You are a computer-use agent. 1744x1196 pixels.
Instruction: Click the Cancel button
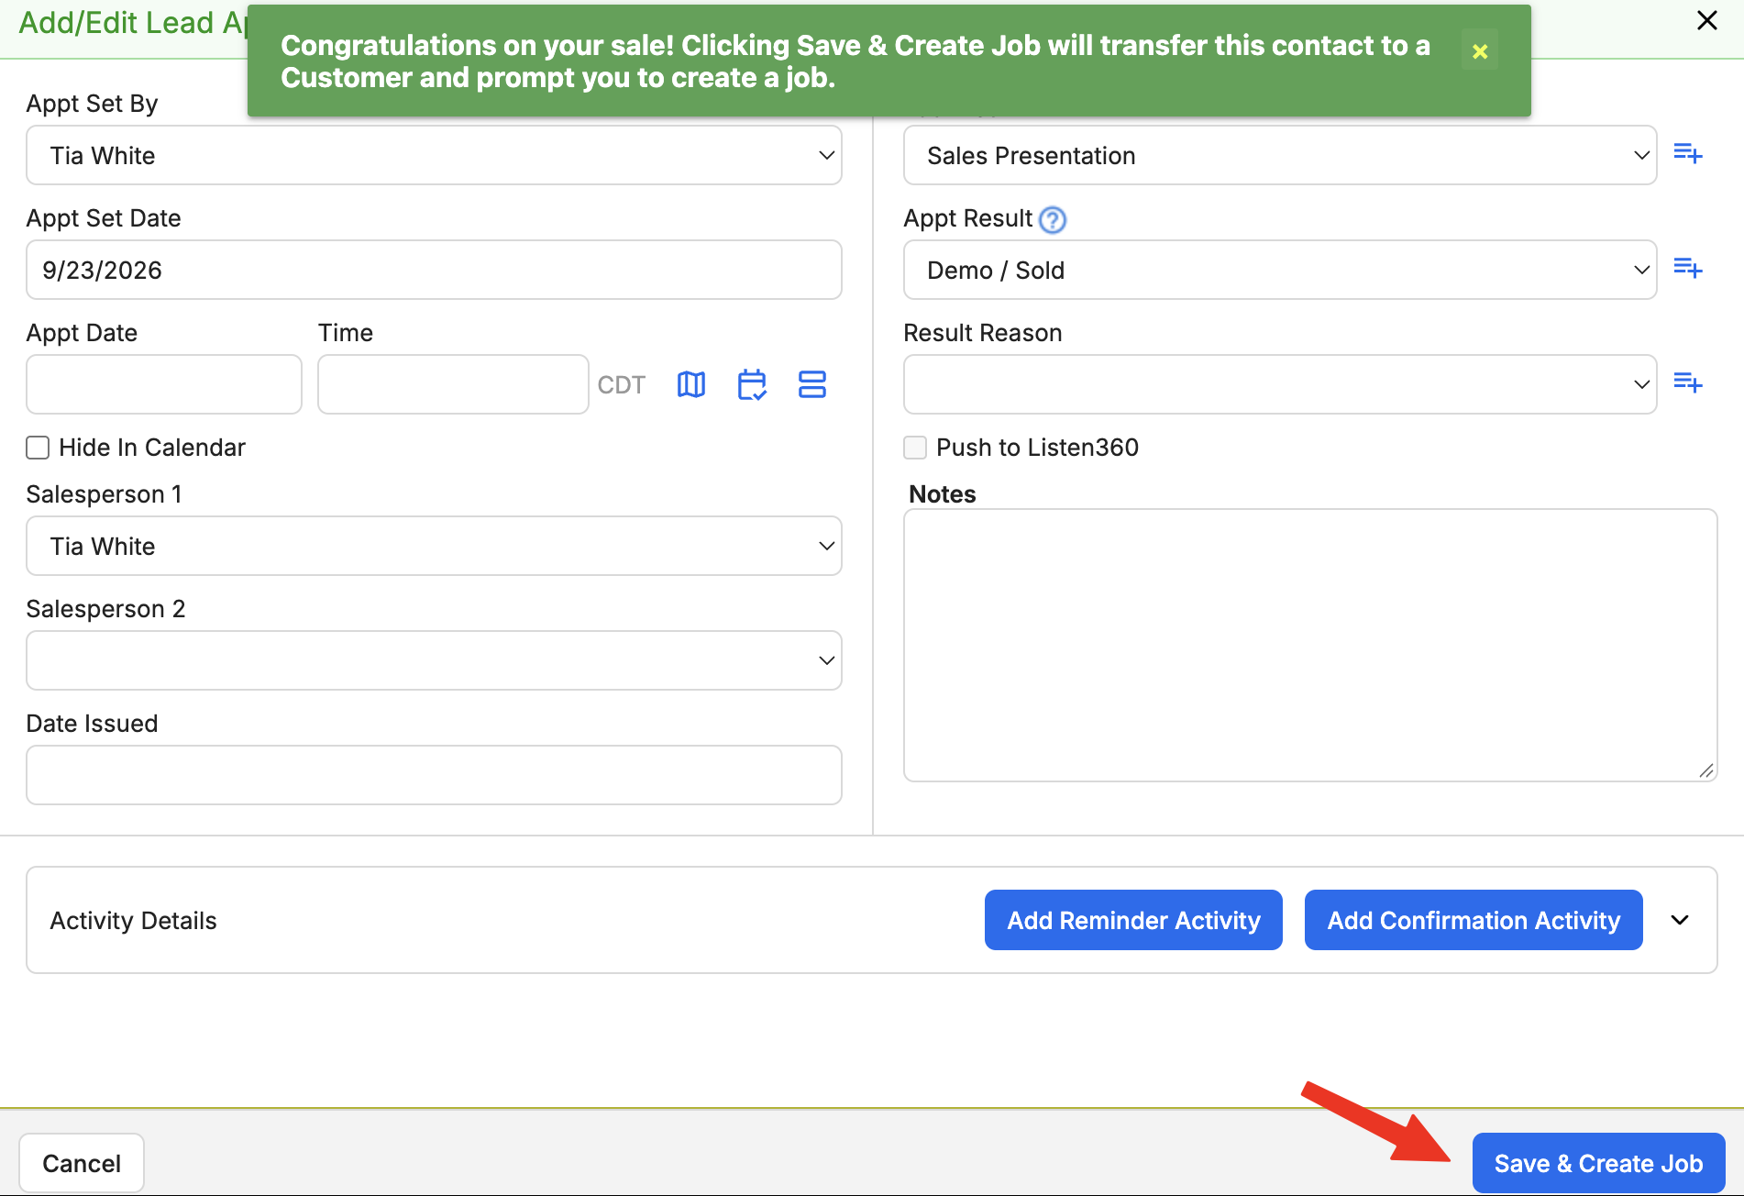(x=82, y=1163)
